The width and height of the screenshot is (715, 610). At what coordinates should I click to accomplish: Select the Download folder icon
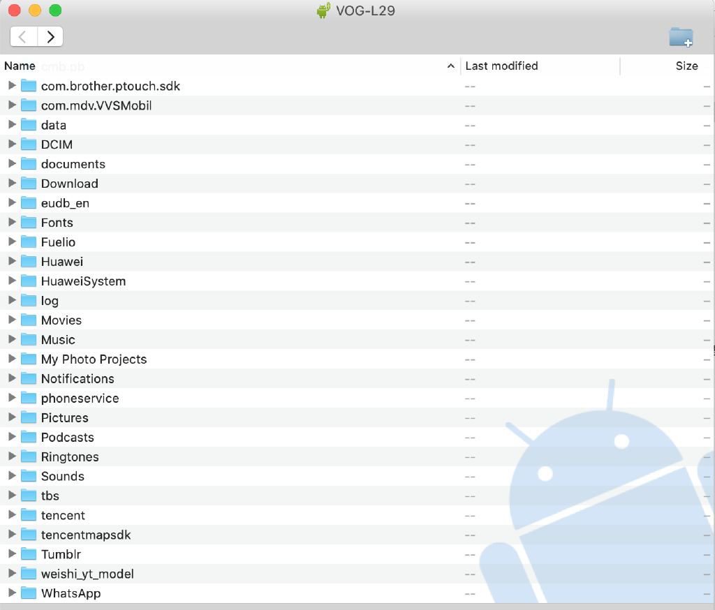29,184
